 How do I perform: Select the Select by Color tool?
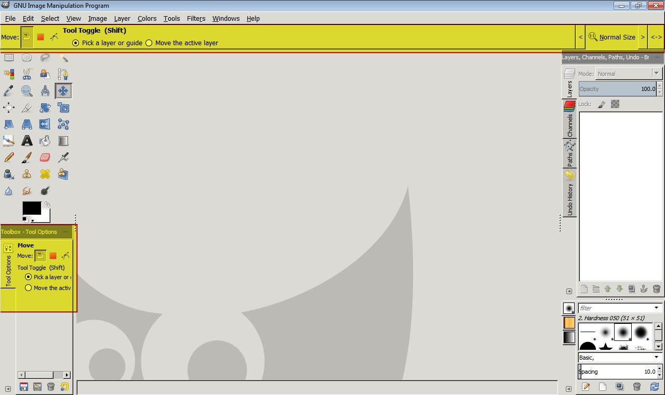coord(9,74)
